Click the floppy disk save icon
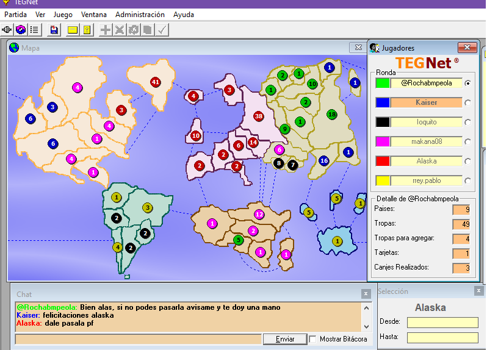The image size is (498, 350). click(54, 29)
